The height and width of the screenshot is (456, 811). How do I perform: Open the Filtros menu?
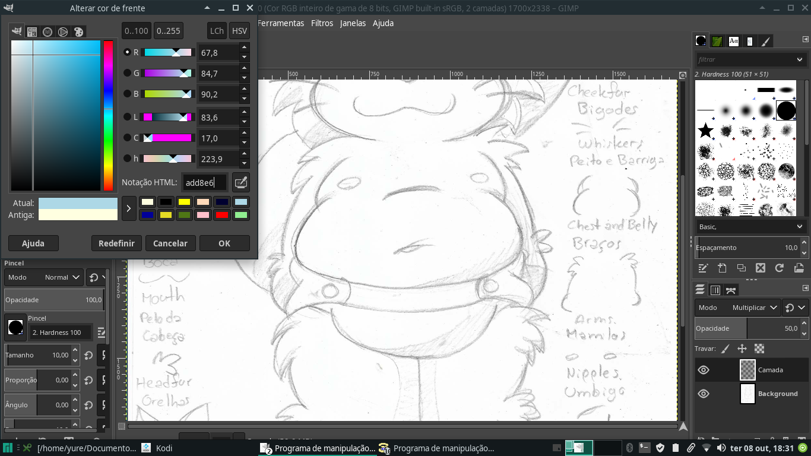tap(322, 23)
